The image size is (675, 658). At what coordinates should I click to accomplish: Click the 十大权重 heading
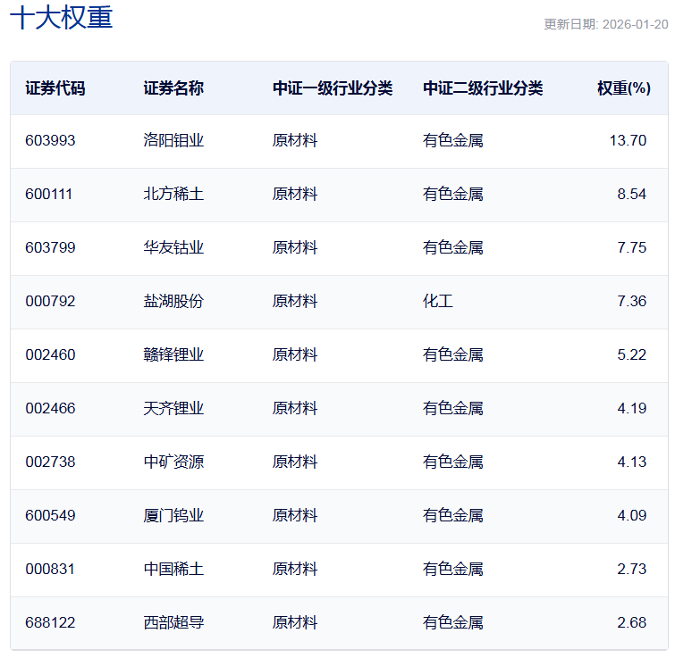click(61, 18)
